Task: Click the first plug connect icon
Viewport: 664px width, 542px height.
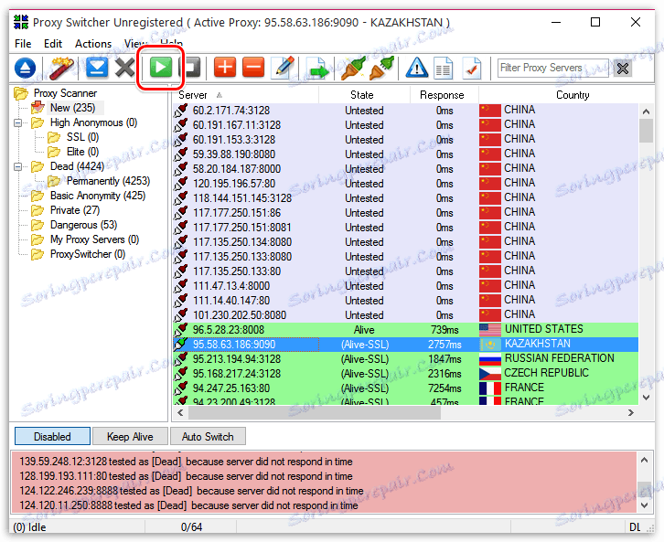Action: 353,68
